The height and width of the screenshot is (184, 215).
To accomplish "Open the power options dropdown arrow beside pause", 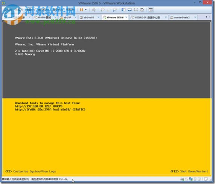I will click(86, 10).
